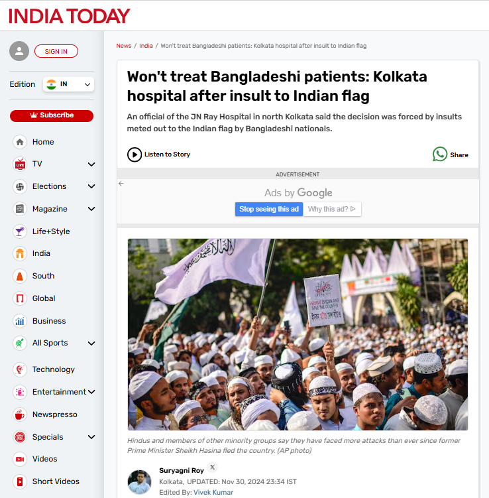489x498 pixels.
Task: Play the Listen to Story audio
Action: point(135,155)
